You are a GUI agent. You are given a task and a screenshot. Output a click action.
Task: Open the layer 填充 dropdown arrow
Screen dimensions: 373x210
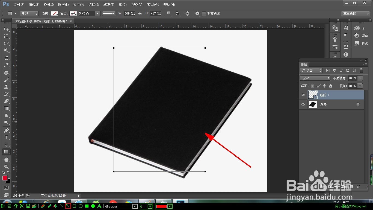point(360,86)
